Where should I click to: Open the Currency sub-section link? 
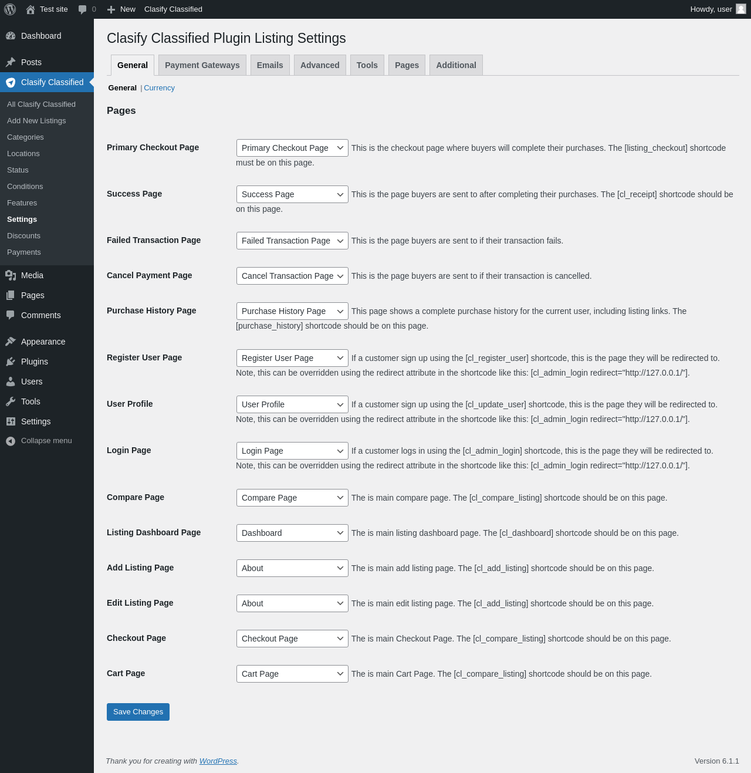159,88
